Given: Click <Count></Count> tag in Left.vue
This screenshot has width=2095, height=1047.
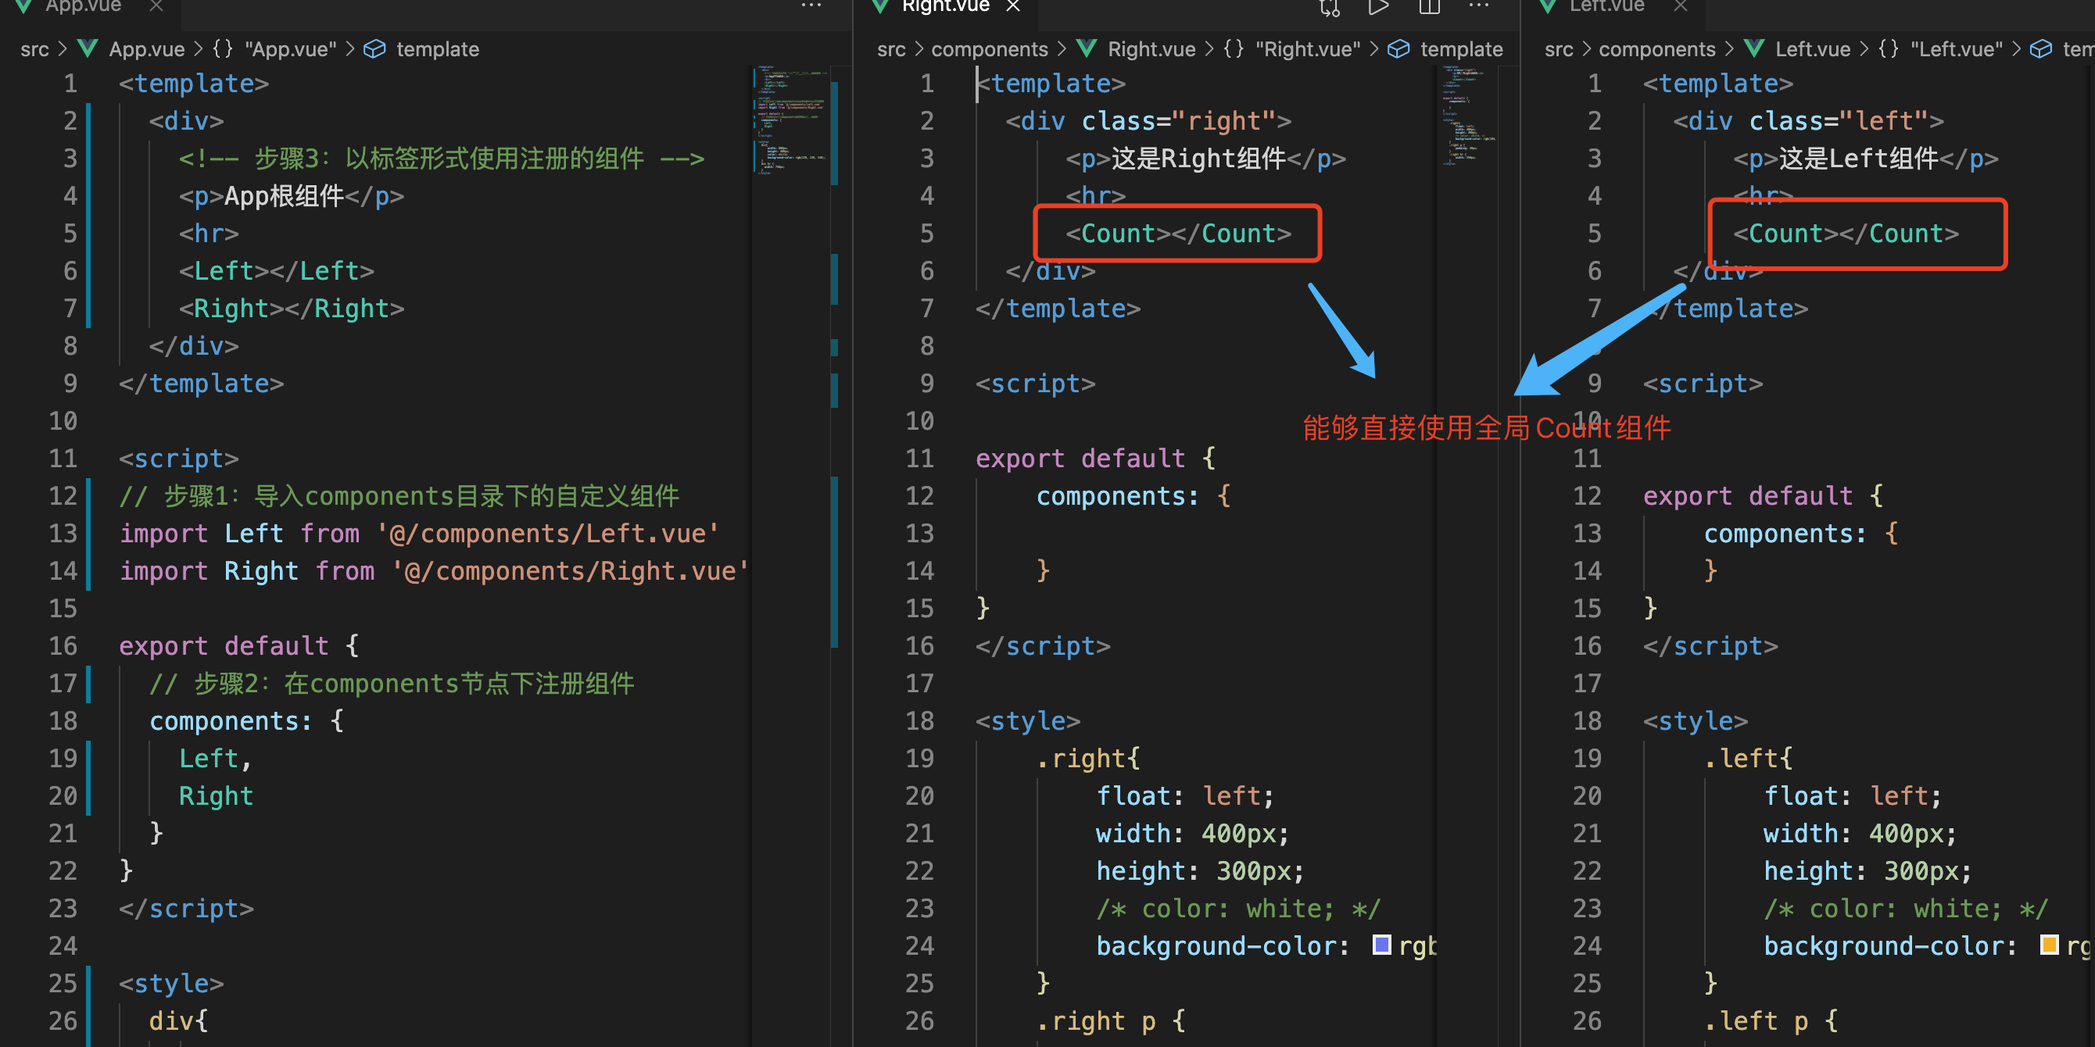Looking at the screenshot, I should coord(1846,234).
